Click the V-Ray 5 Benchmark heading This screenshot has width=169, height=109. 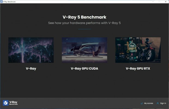tap(84, 17)
